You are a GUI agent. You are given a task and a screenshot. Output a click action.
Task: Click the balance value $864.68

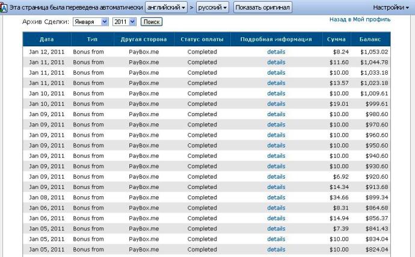377,208
